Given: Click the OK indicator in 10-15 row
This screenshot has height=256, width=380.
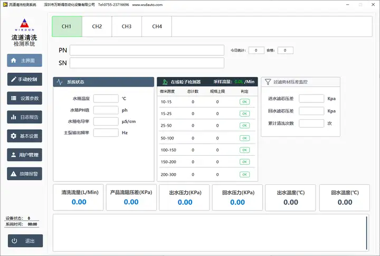Looking at the screenshot, I should pyautogui.click(x=244, y=102).
